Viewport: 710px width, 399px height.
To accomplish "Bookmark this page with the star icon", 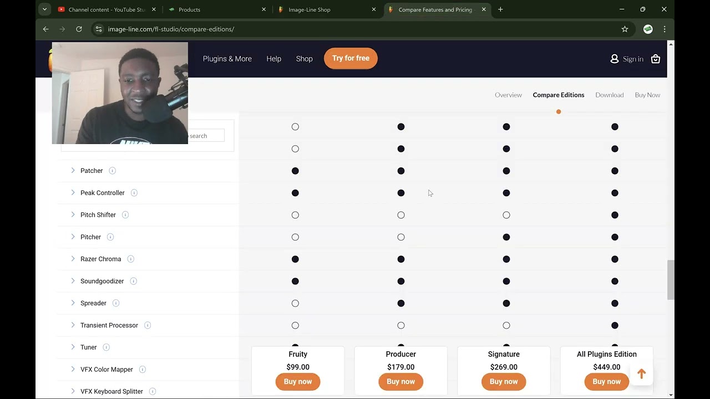I will tap(625, 29).
